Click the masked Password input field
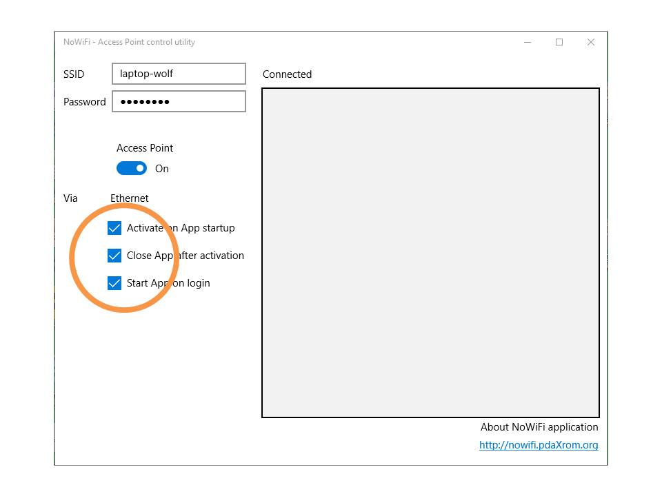Image resolution: width=662 pixels, height=496 pixels. coord(179,101)
